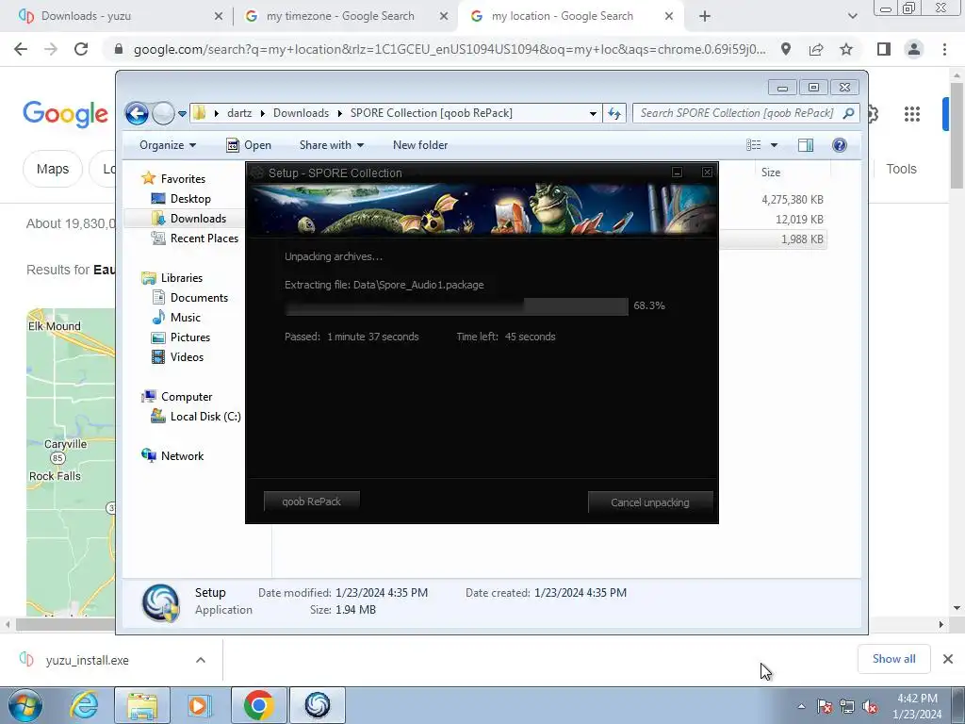
Task: Open a new Chrome tab
Action: [705, 16]
